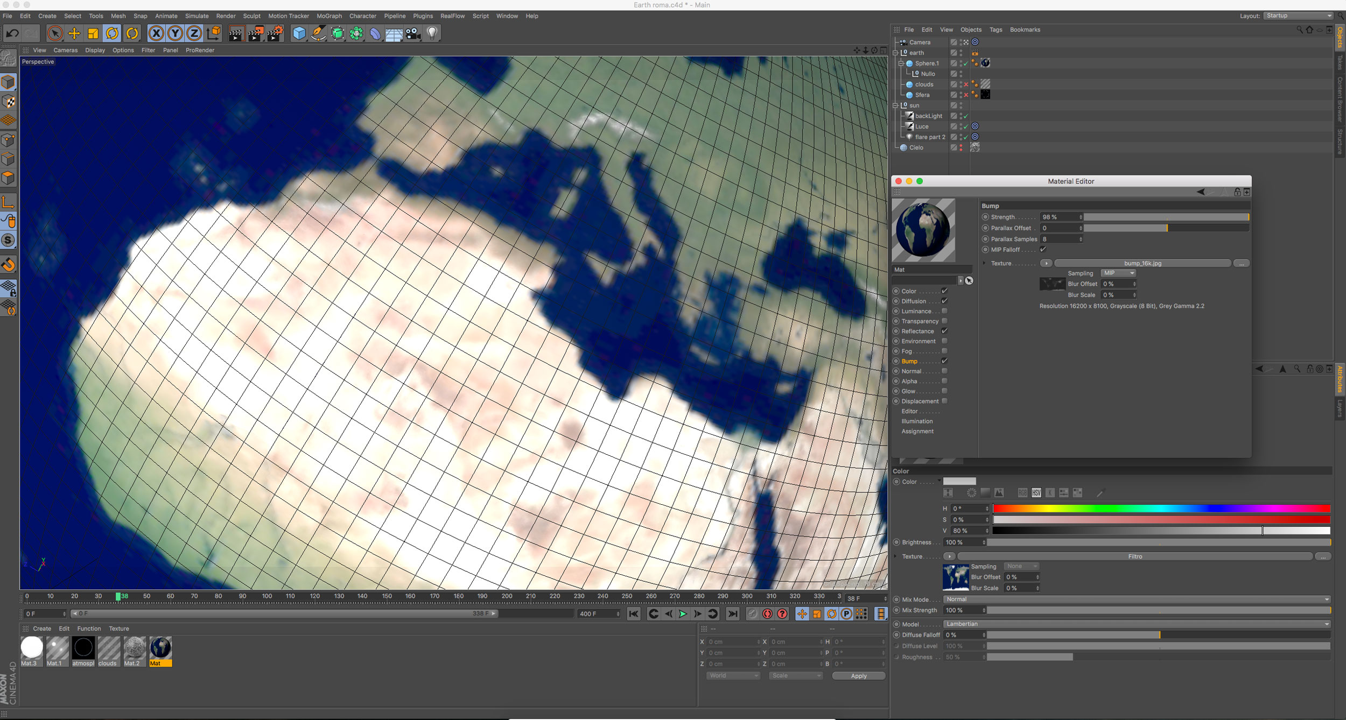Add a Camera object from toolbar
Screen dimensions: 1346x720
click(413, 33)
